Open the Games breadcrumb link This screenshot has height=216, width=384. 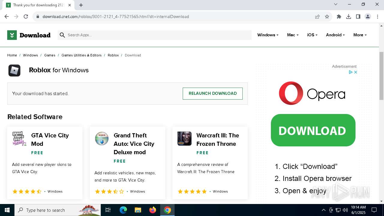(50, 55)
